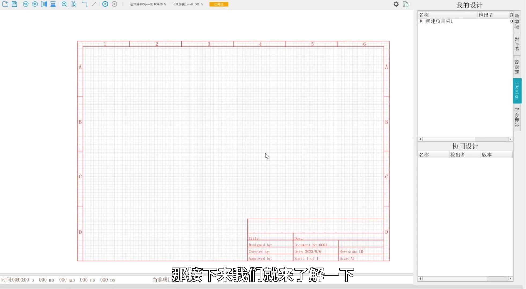Click the 版本 column header in 协同设计
526x289 pixels.
(x=487, y=155)
